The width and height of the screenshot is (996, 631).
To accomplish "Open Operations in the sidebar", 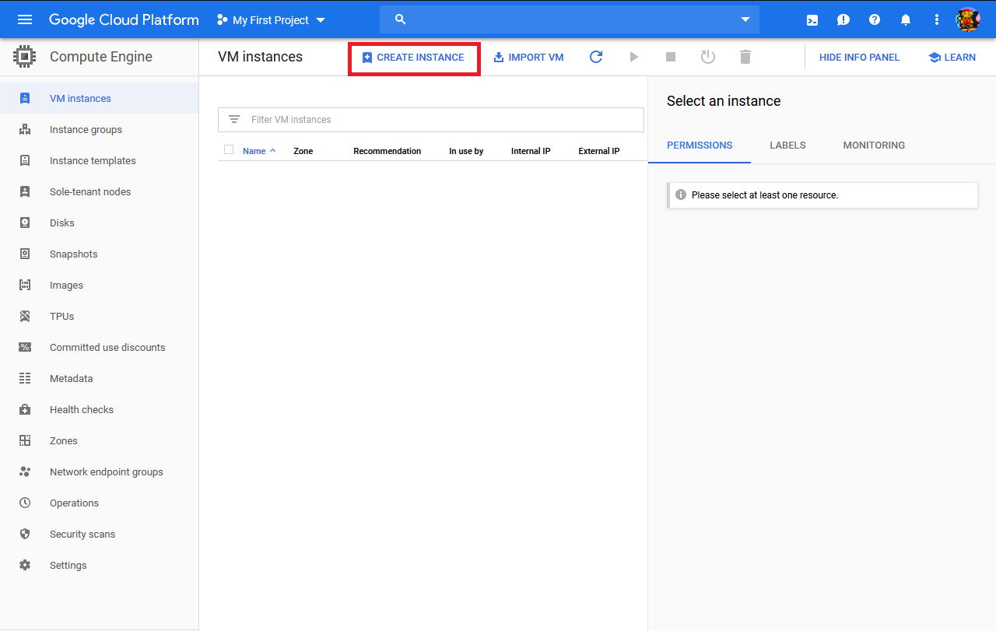I will tap(100, 503).
